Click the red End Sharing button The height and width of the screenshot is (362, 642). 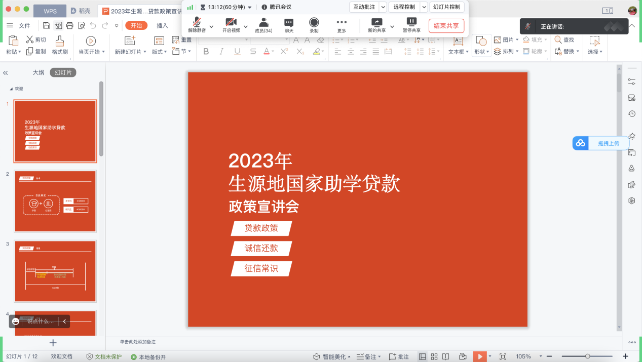pyautogui.click(x=446, y=26)
